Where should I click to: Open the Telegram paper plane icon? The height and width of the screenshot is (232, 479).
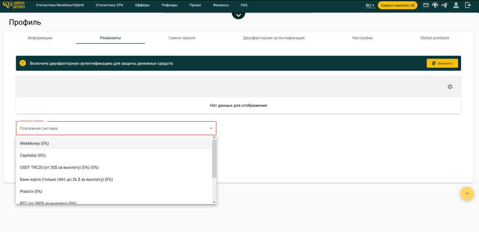[x=444, y=5]
